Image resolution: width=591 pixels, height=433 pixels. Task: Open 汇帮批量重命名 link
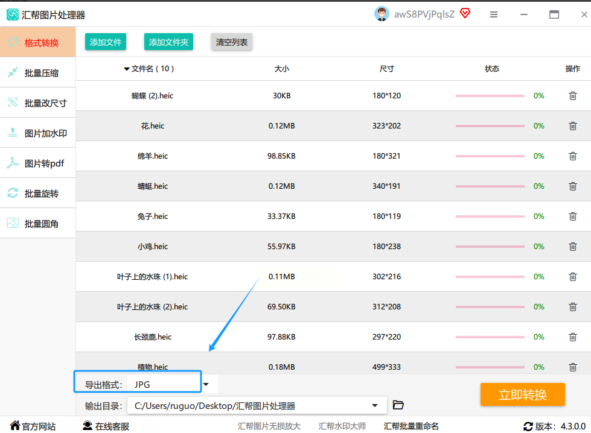411,426
